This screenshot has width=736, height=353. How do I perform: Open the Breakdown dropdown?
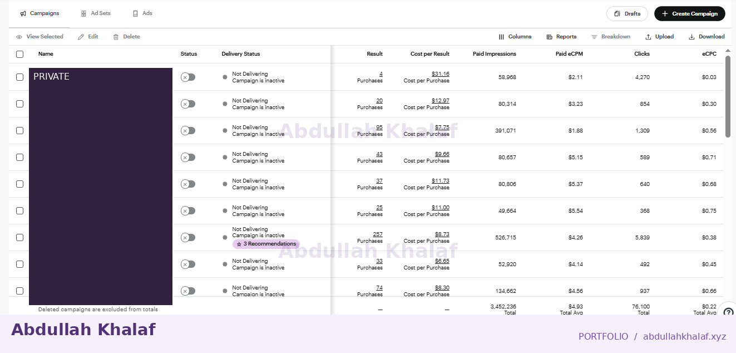tap(610, 37)
